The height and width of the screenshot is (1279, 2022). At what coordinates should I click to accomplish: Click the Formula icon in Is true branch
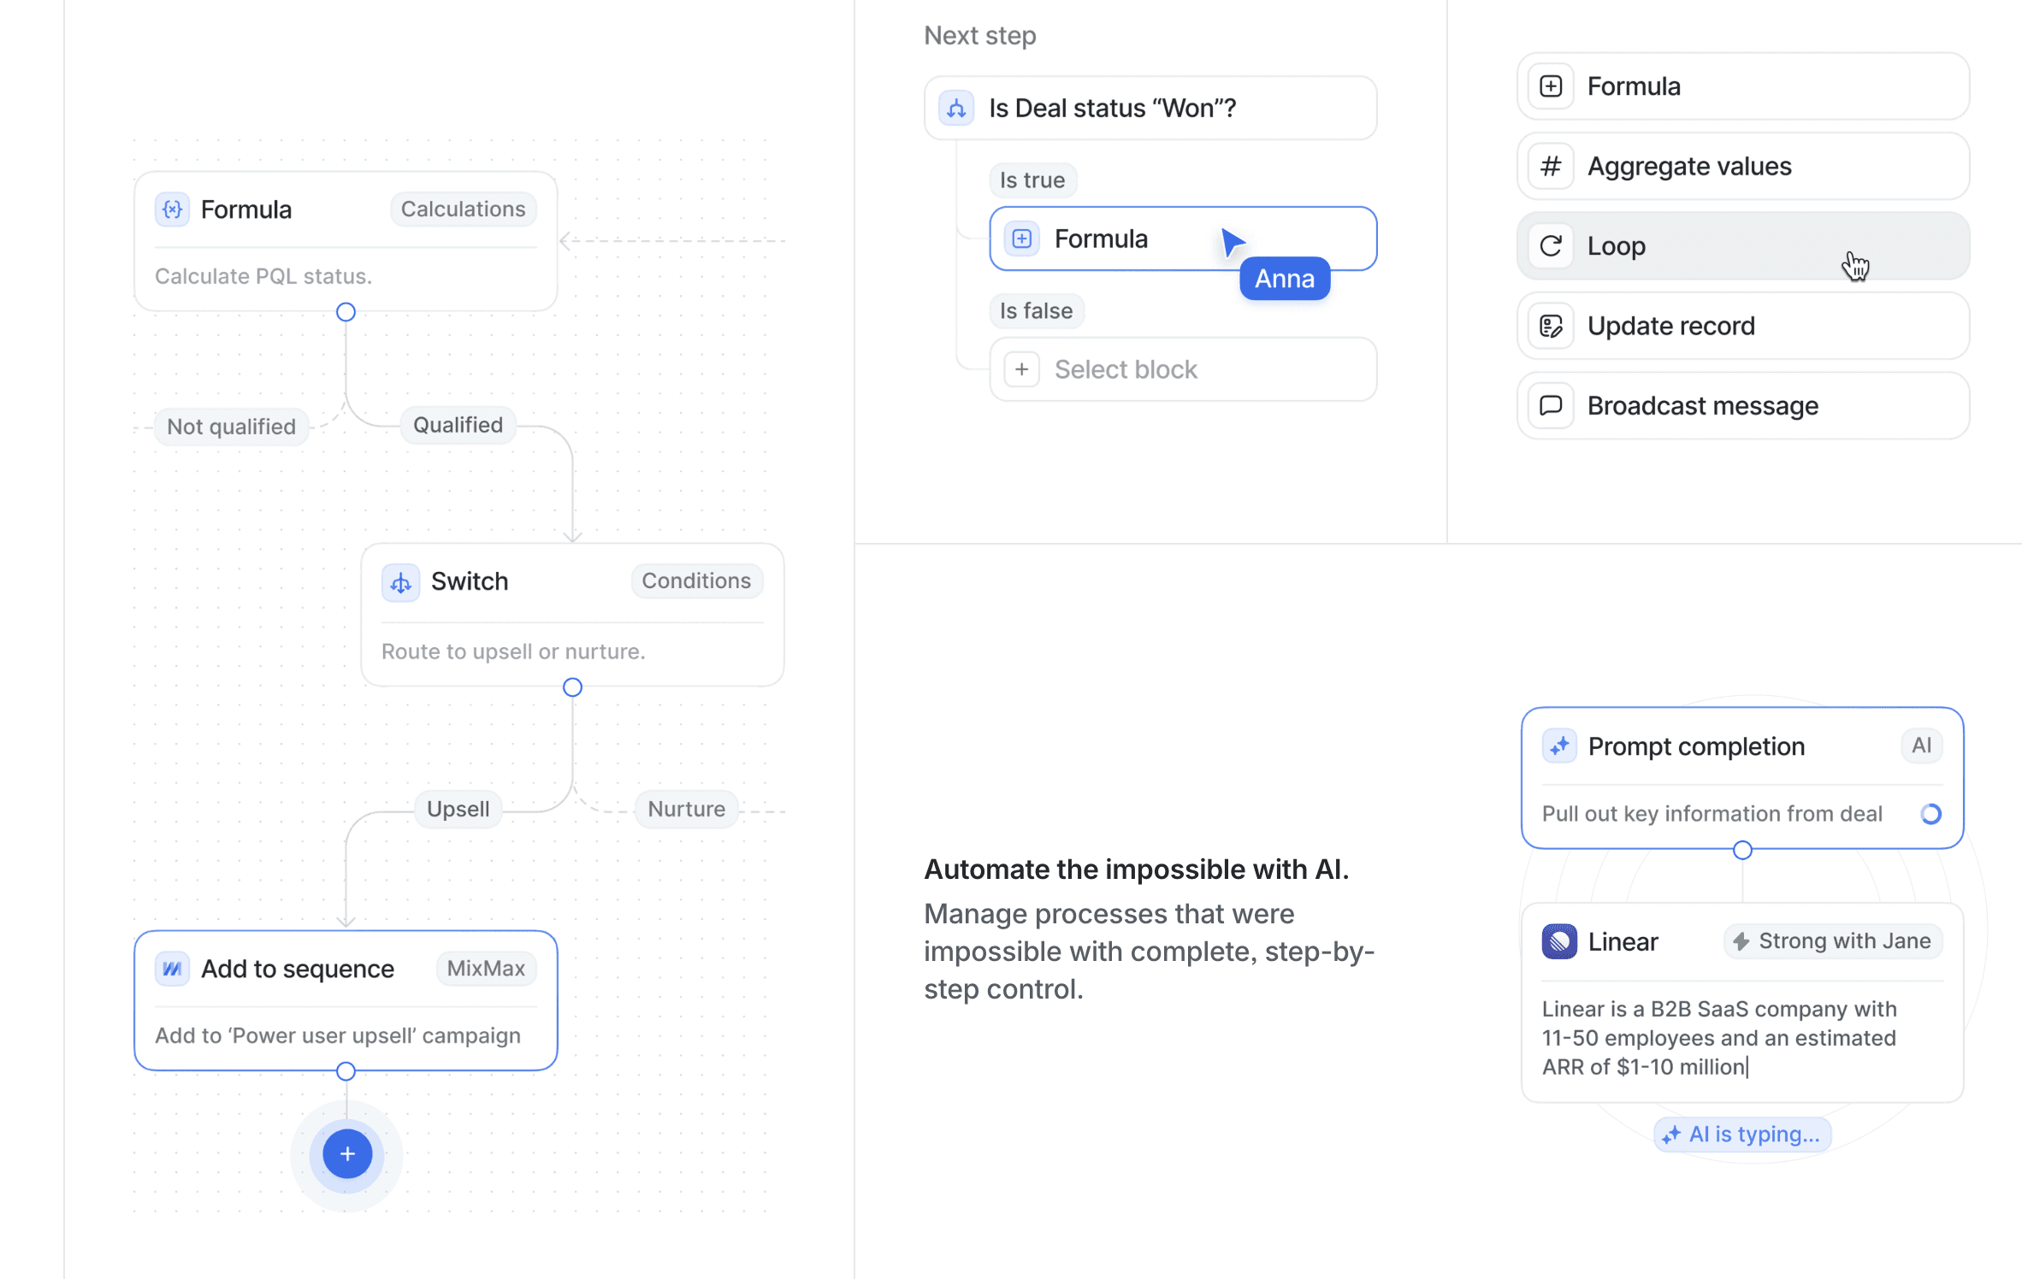[1022, 239]
